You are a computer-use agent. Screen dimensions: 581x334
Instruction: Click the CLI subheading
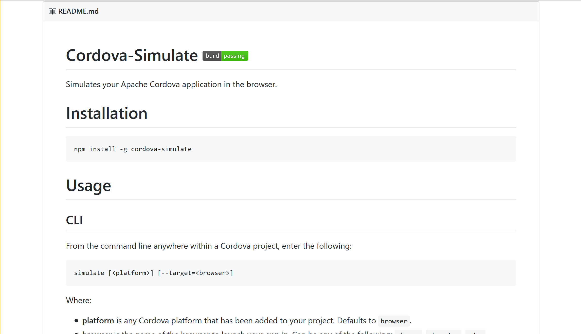(74, 220)
